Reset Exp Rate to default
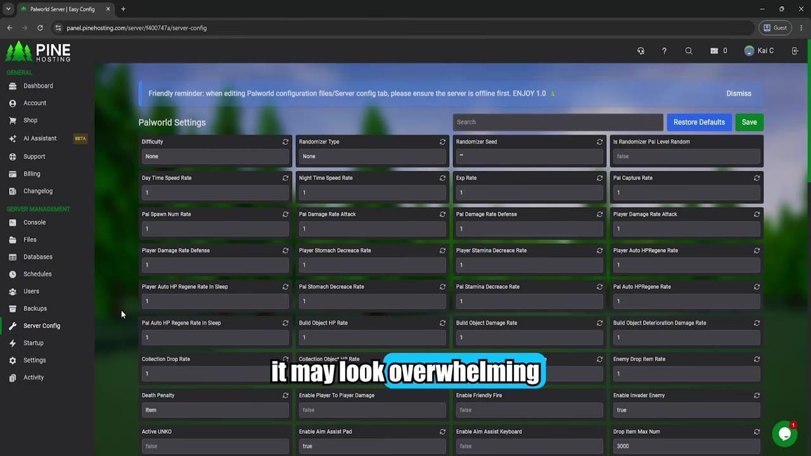Viewport: 811px width, 456px height. [599, 178]
